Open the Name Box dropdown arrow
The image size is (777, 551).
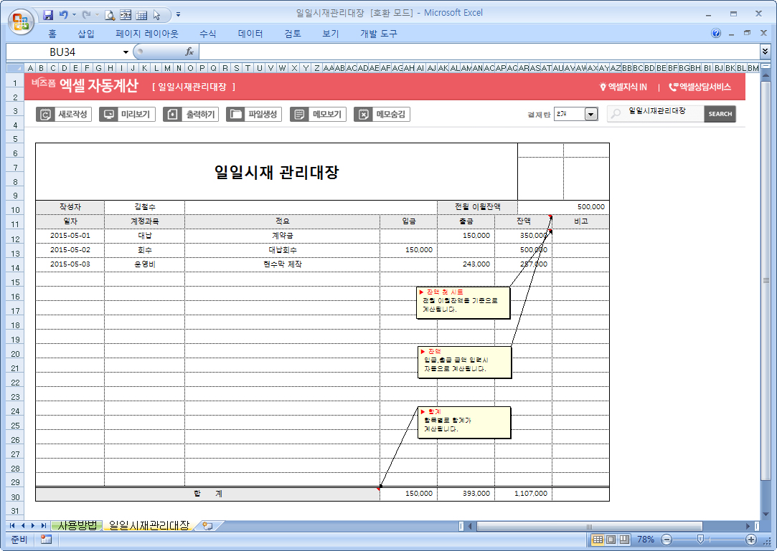tap(126, 52)
